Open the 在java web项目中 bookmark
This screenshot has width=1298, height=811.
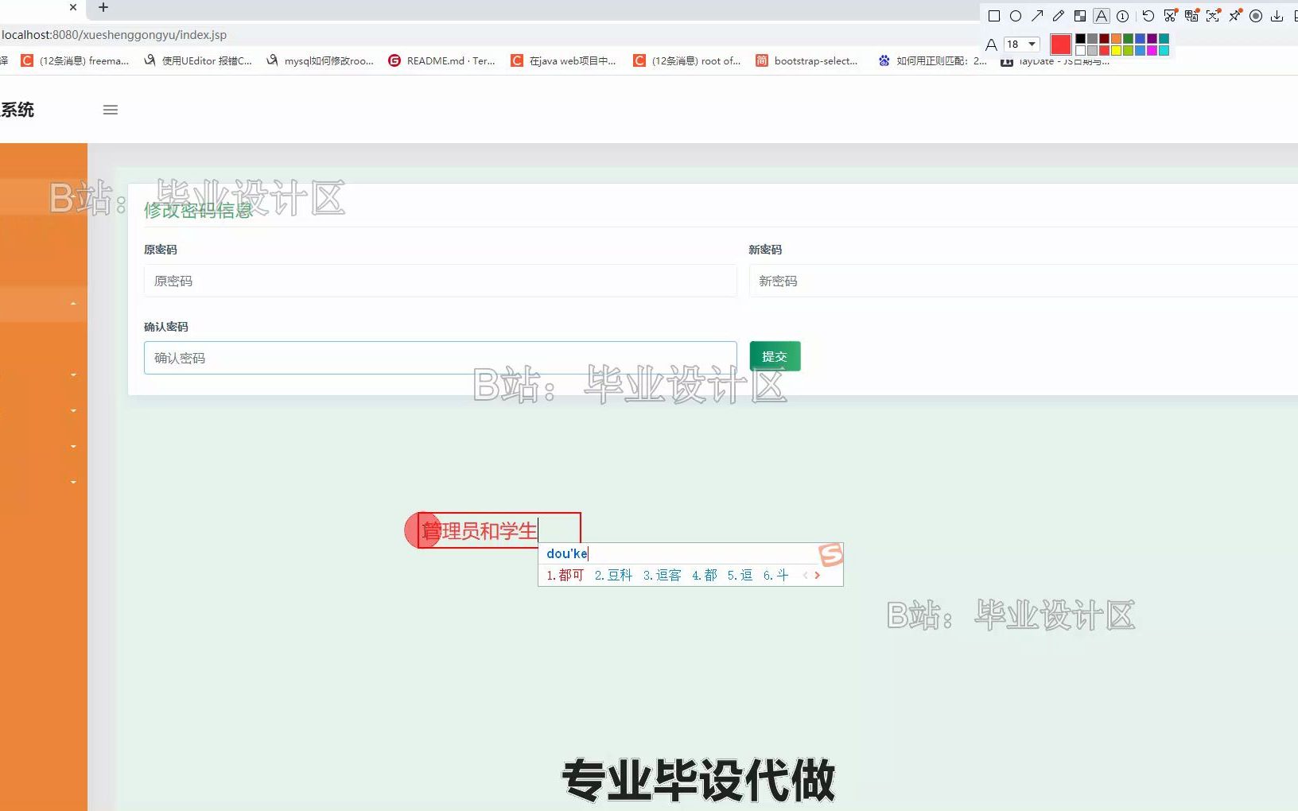[x=564, y=60]
